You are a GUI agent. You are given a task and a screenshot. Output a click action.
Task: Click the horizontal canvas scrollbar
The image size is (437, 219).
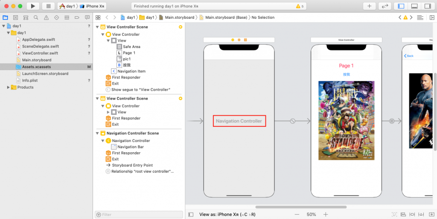(x=301, y=207)
